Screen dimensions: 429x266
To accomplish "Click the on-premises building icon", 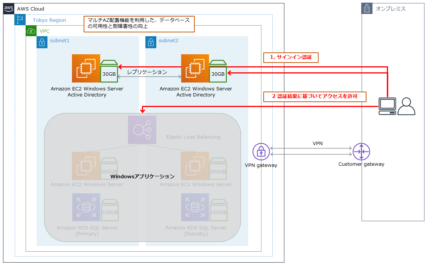I will (367, 9).
